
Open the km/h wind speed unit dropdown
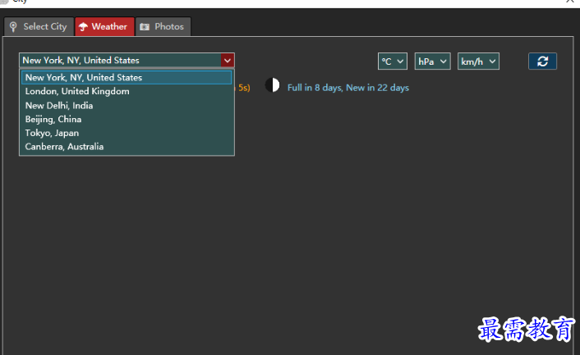point(478,61)
